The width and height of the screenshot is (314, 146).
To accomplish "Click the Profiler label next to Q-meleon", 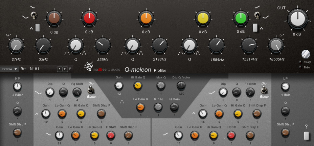I will [160, 70].
